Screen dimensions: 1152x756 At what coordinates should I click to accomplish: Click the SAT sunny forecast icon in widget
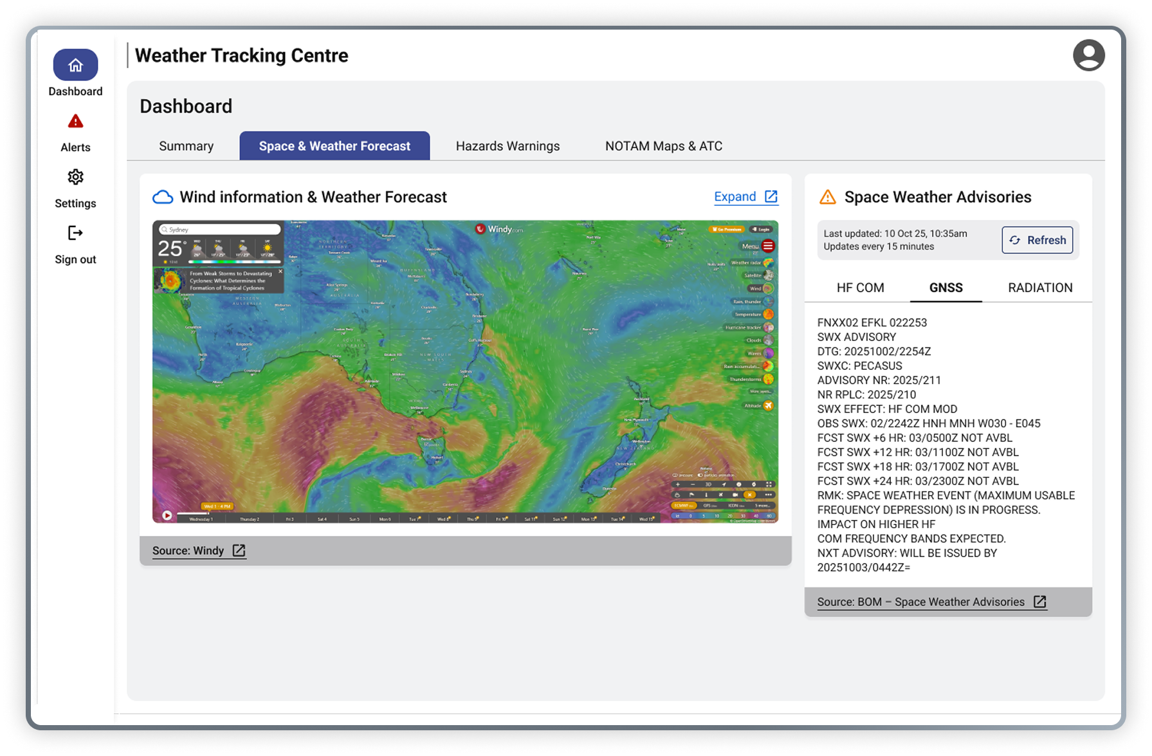268,248
